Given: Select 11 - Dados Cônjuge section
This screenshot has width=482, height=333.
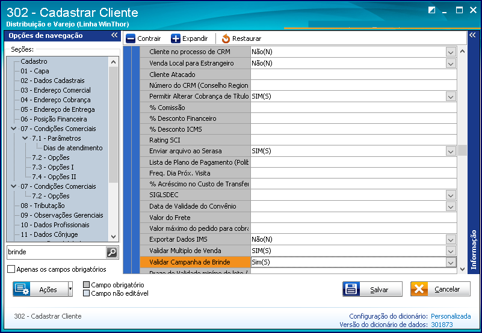Looking at the screenshot, I should (x=49, y=234).
